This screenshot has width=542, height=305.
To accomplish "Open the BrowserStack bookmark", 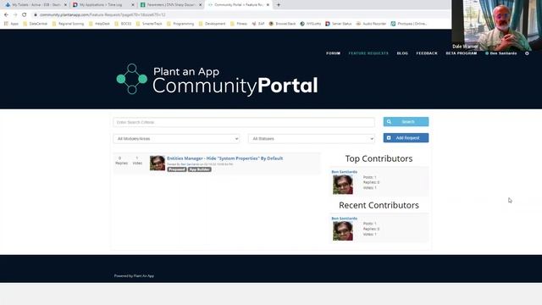I will pyautogui.click(x=282, y=24).
